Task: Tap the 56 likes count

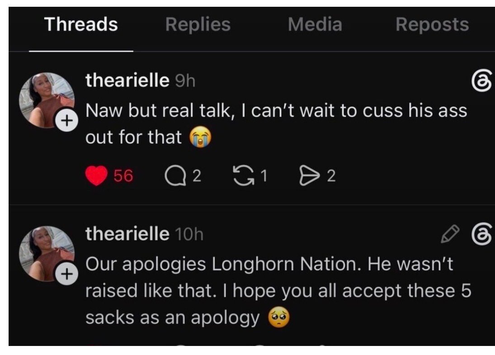Action: tap(123, 176)
